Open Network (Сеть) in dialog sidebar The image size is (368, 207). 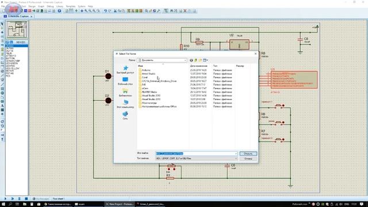pyautogui.click(x=125, y=116)
